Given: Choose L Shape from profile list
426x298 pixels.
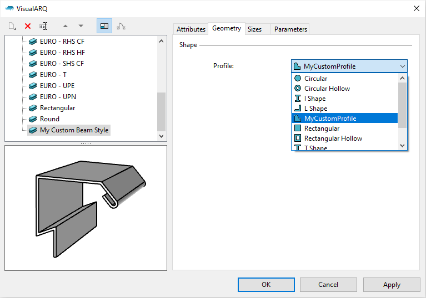Looking at the screenshot, I should coord(345,109).
